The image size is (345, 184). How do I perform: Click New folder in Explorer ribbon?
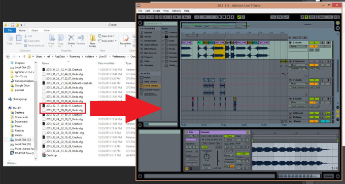coord(93,41)
